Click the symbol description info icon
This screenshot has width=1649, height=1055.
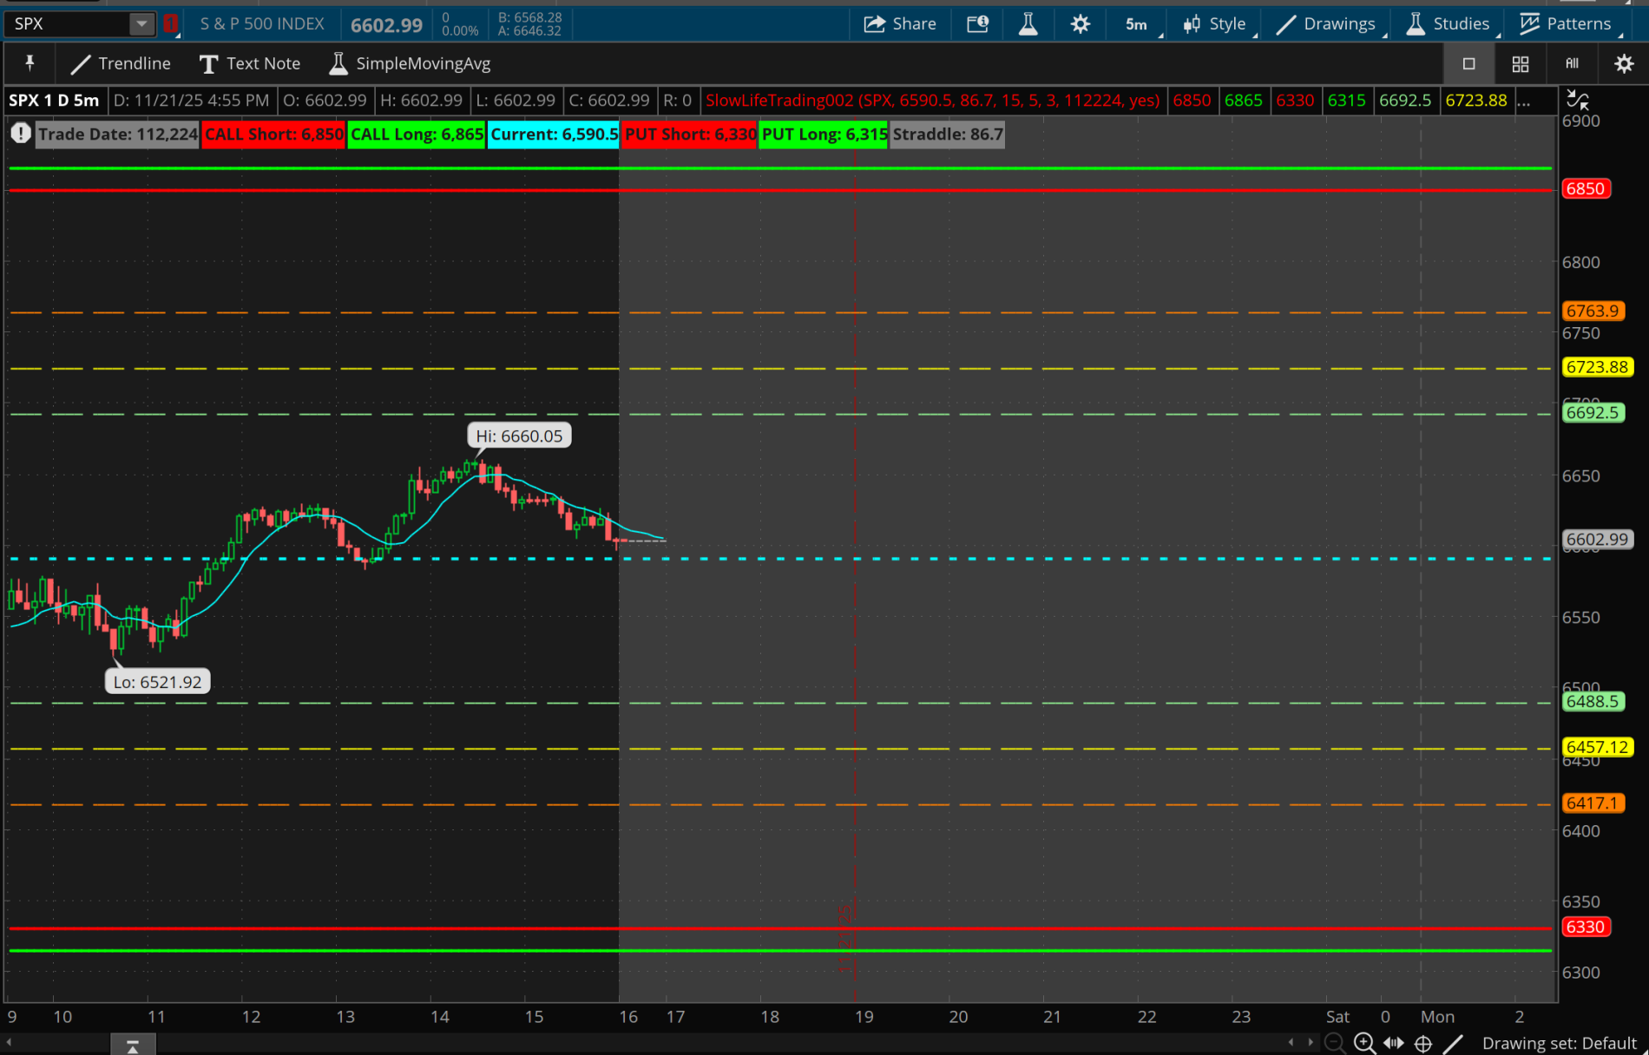(x=977, y=23)
